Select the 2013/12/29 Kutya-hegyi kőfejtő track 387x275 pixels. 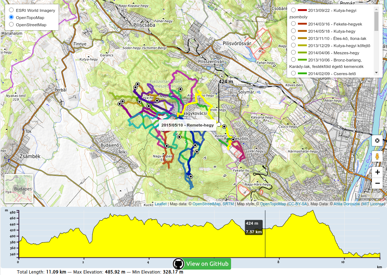pos(293,45)
